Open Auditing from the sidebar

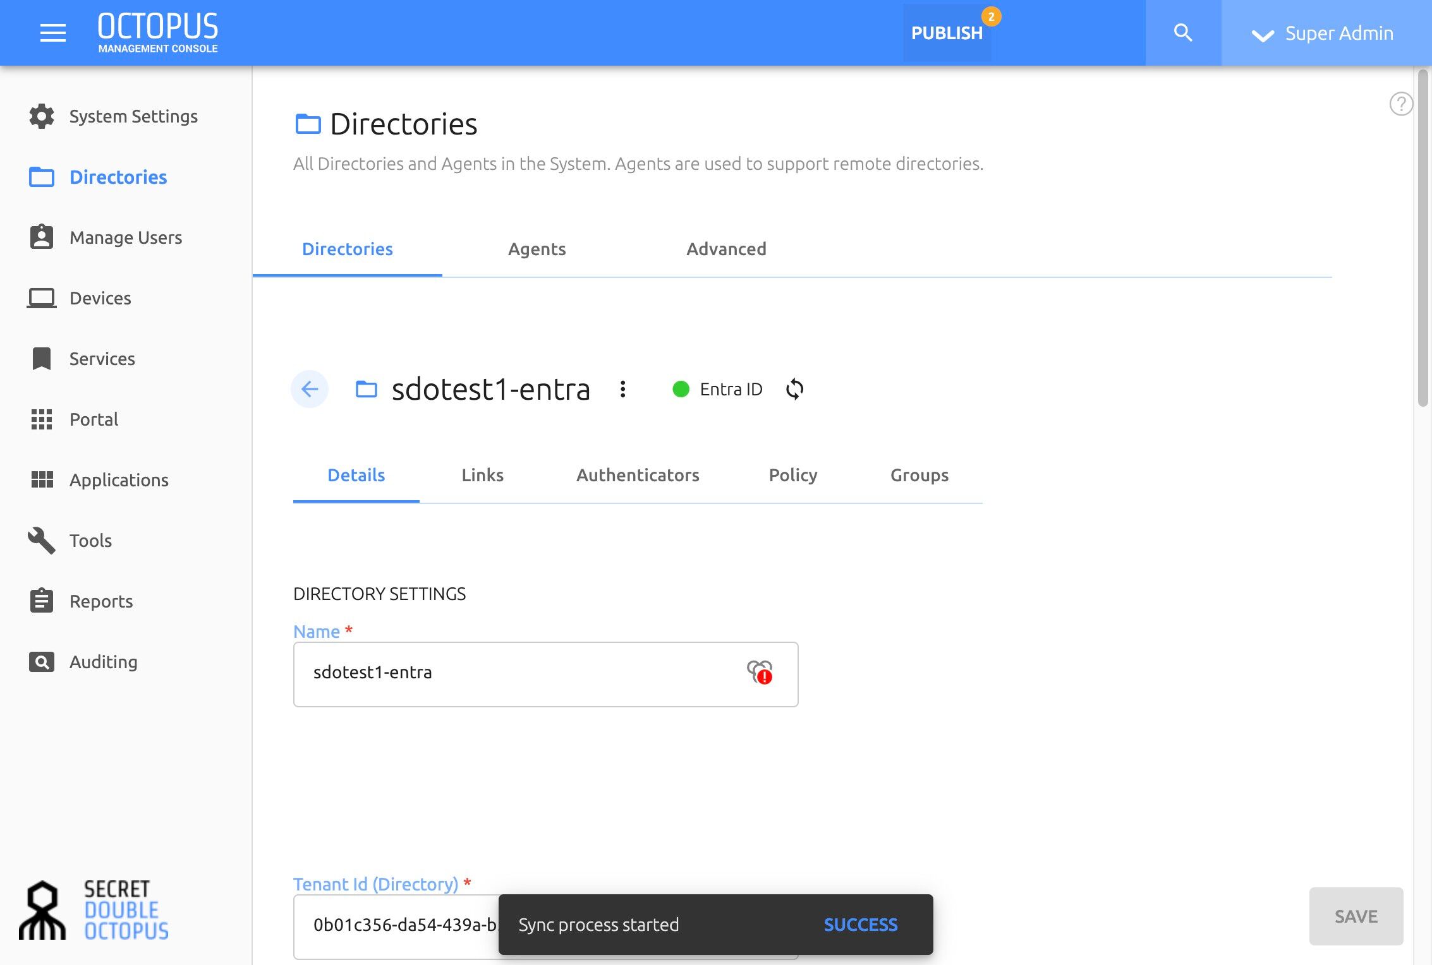pos(104,662)
